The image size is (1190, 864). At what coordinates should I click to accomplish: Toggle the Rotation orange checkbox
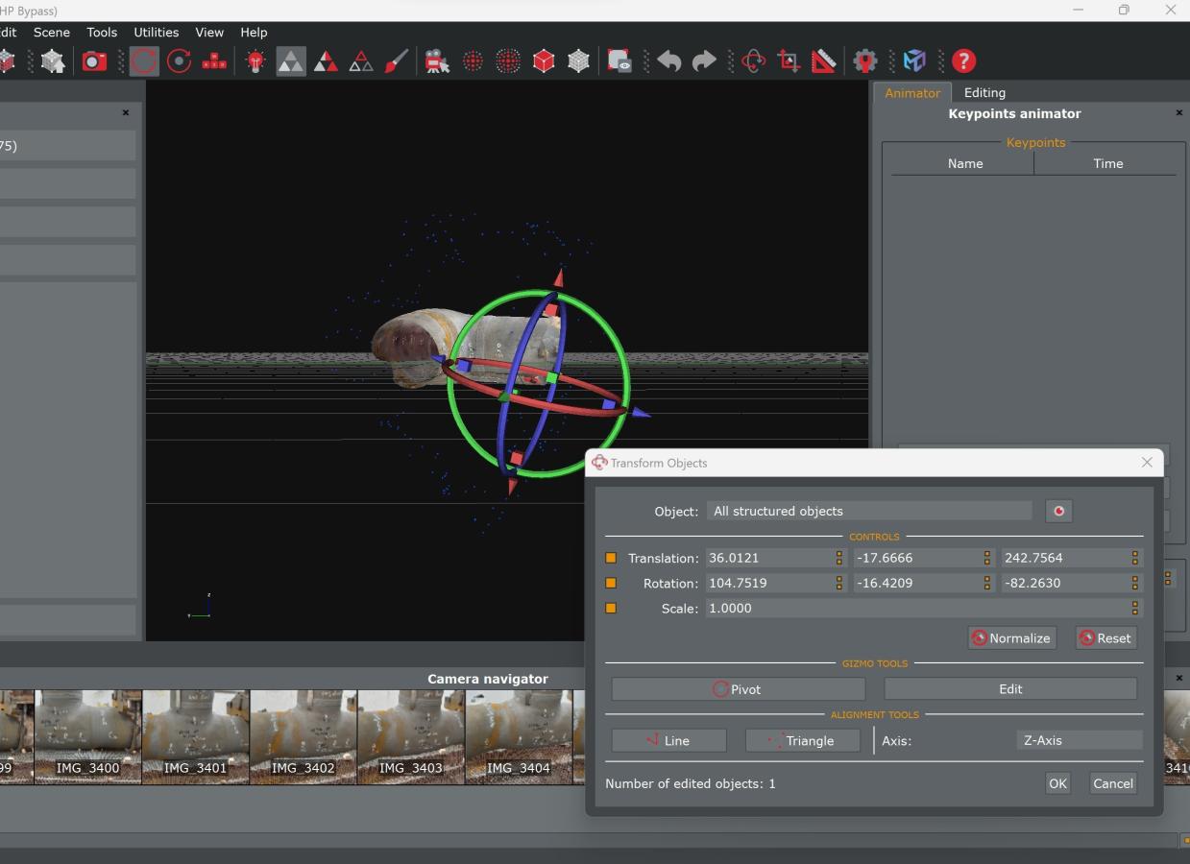coord(611,583)
